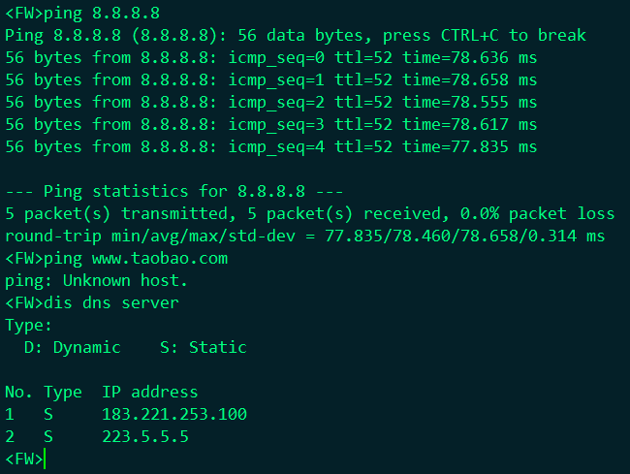The width and height of the screenshot is (630, 474).
Task: Click the 'time=77.835 ms' value
Action: coord(470,147)
